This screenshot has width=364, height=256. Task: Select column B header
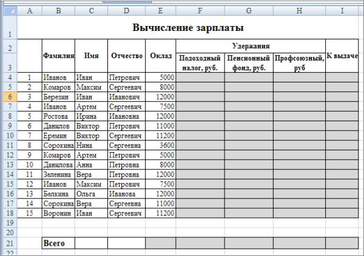click(58, 11)
